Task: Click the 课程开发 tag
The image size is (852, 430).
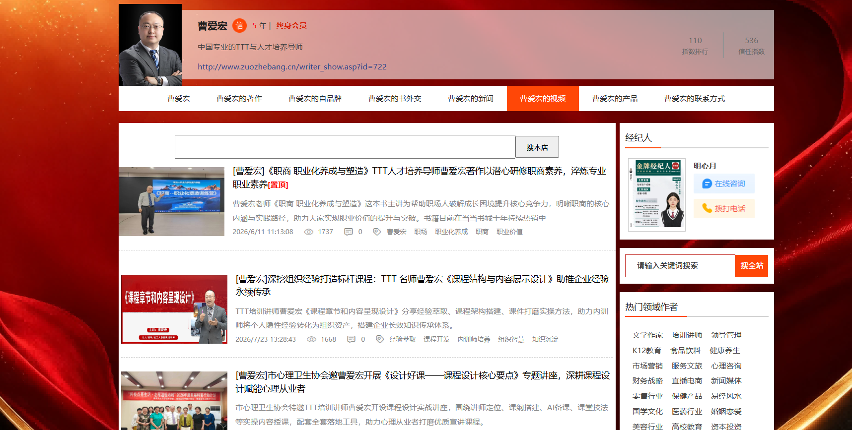Action: click(x=436, y=339)
